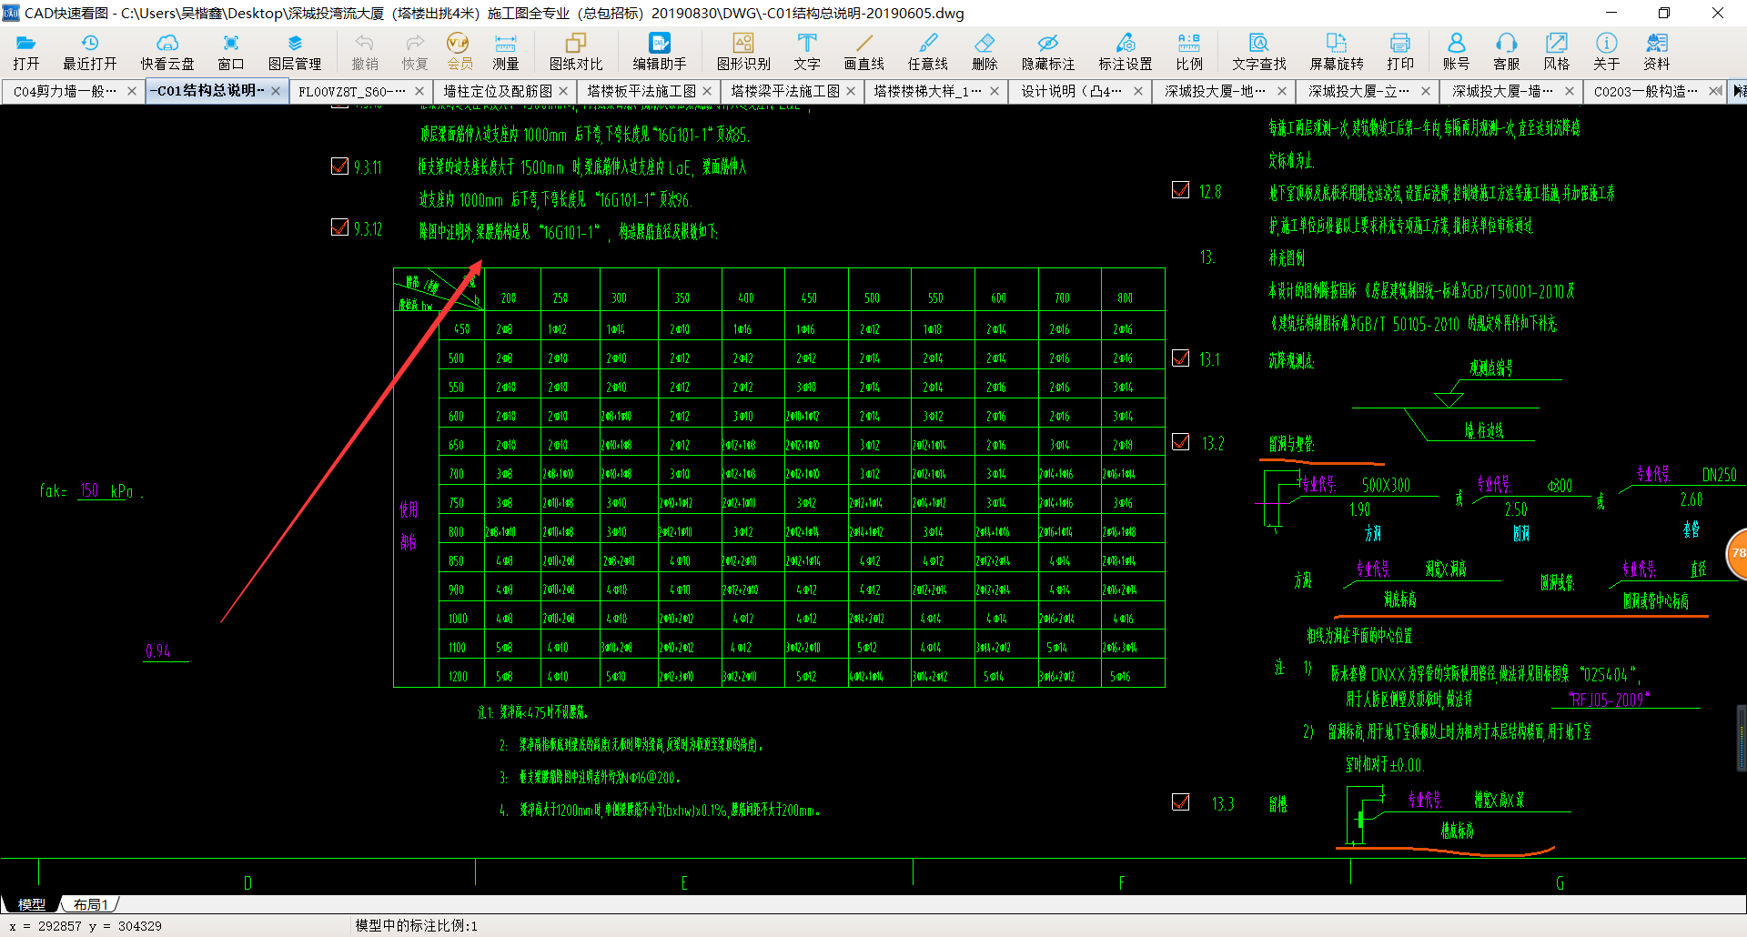Click 屏幕旋转 screen rotate tool
This screenshot has height=937, width=1747.
pyautogui.click(x=1337, y=52)
